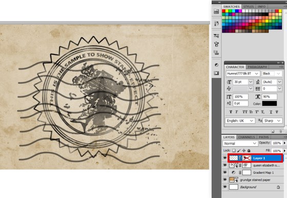Image resolution: width=287 pixels, height=198 pixels.
Task: Hide the queen elizabeth layer eye icon
Action: pos(225,165)
